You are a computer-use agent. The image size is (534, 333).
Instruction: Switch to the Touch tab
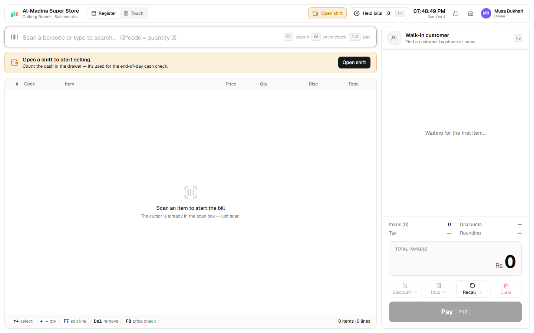click(133, 13)
